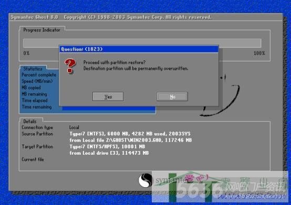Click the Current file label
Viewport: 291px width, 205px height.
pos(33,159)
